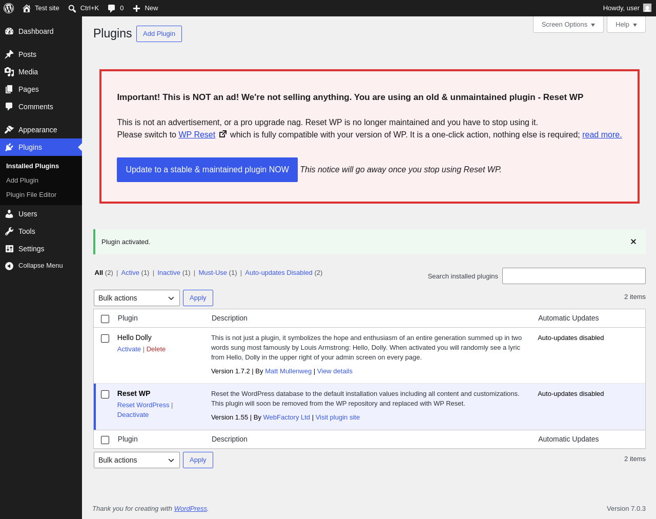Follow the read more link
Screen dimensions: 656x519
pos(602,135)
